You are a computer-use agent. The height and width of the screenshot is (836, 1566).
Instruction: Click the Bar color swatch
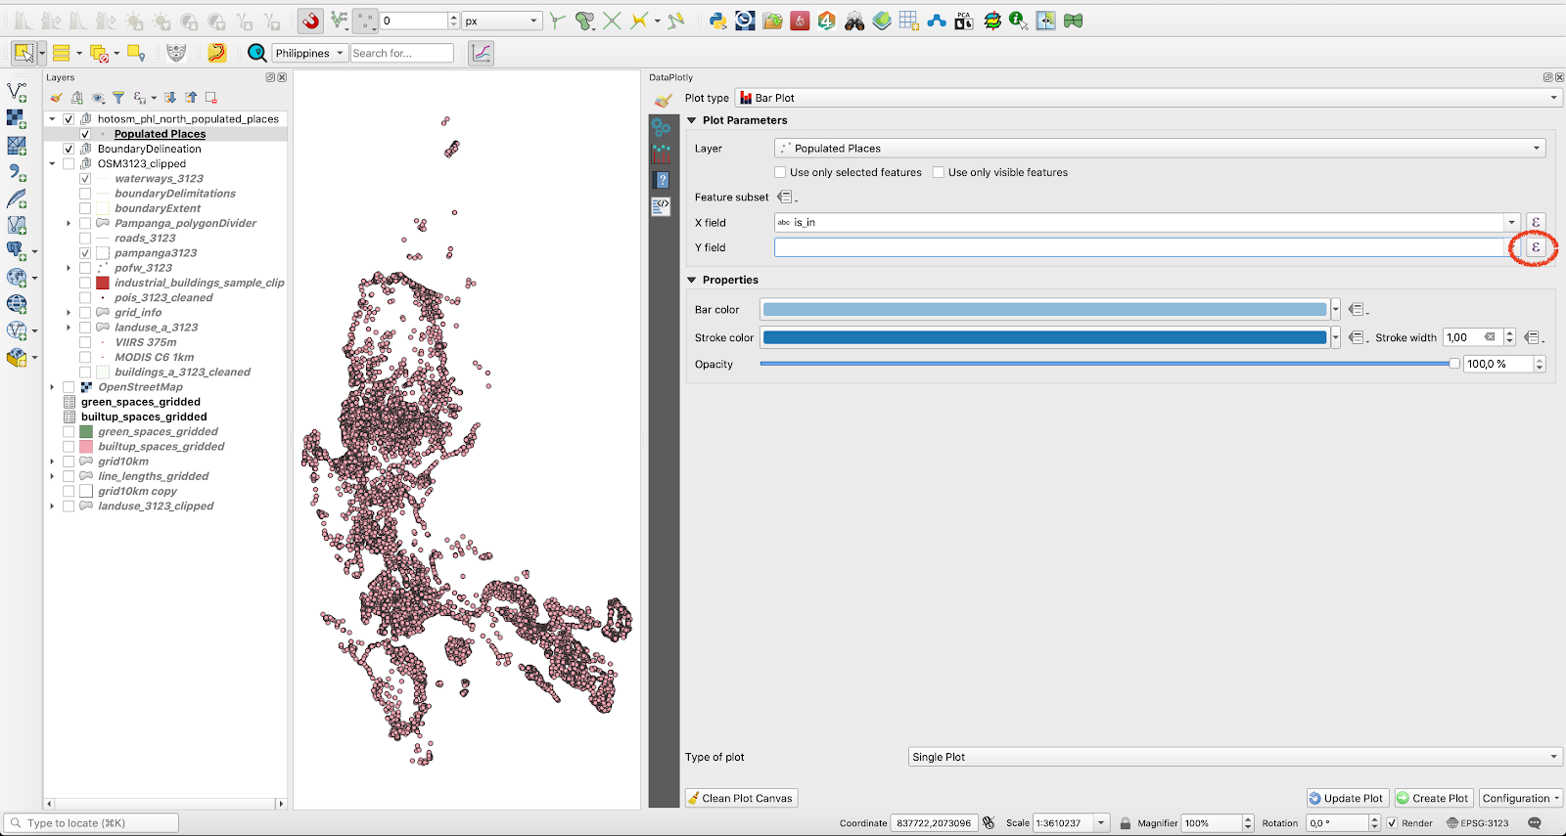click(x=1044, y=310)
